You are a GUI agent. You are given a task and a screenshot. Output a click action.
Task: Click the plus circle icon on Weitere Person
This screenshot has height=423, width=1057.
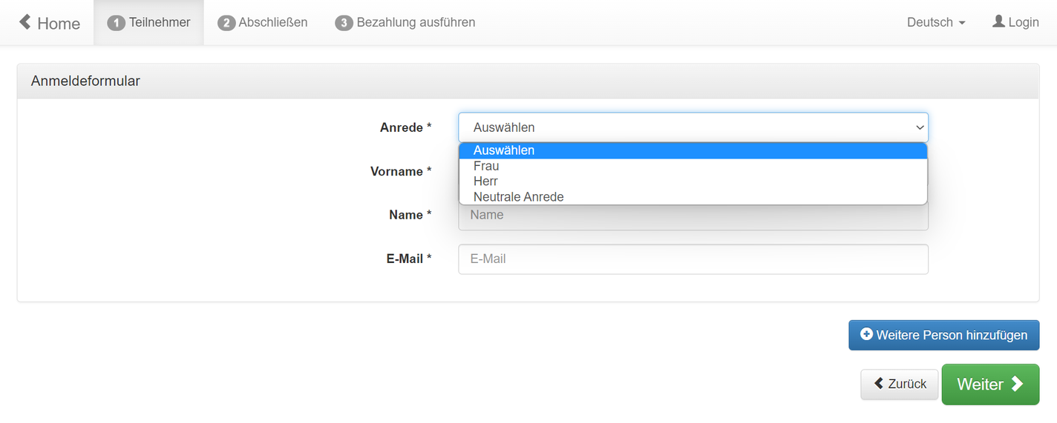(866, 334)
